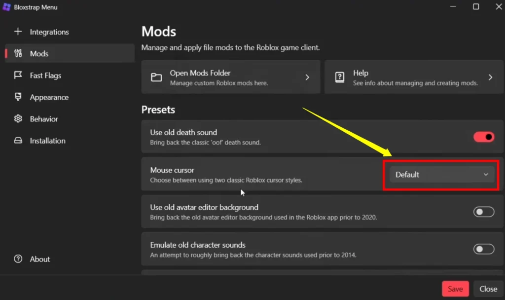Save the mod settings
Screen dimensions: 505x300
[x=455, y=289]
